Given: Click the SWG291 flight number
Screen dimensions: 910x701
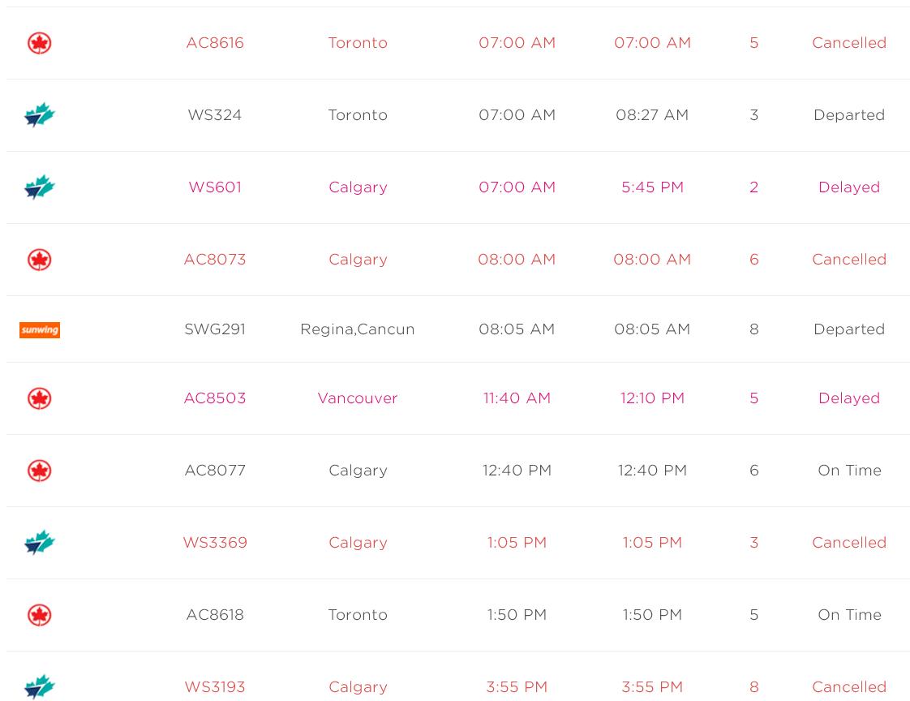Looking at the screenshot, I should point(215,329).
